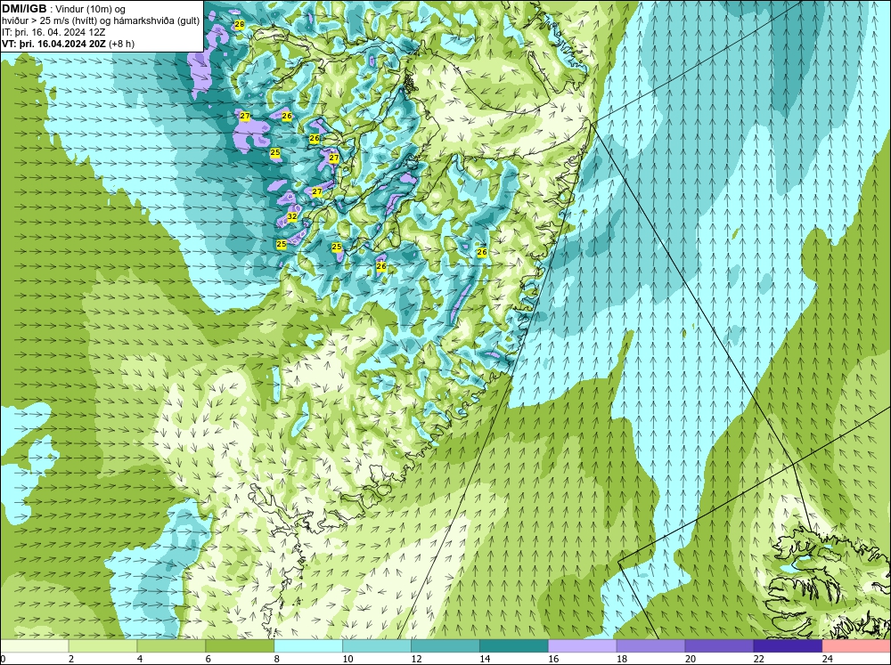Viewport: 891px width, 665px height.
Task: Pick the medium green 4–6 m/s legend swatch
Action: 171,645
